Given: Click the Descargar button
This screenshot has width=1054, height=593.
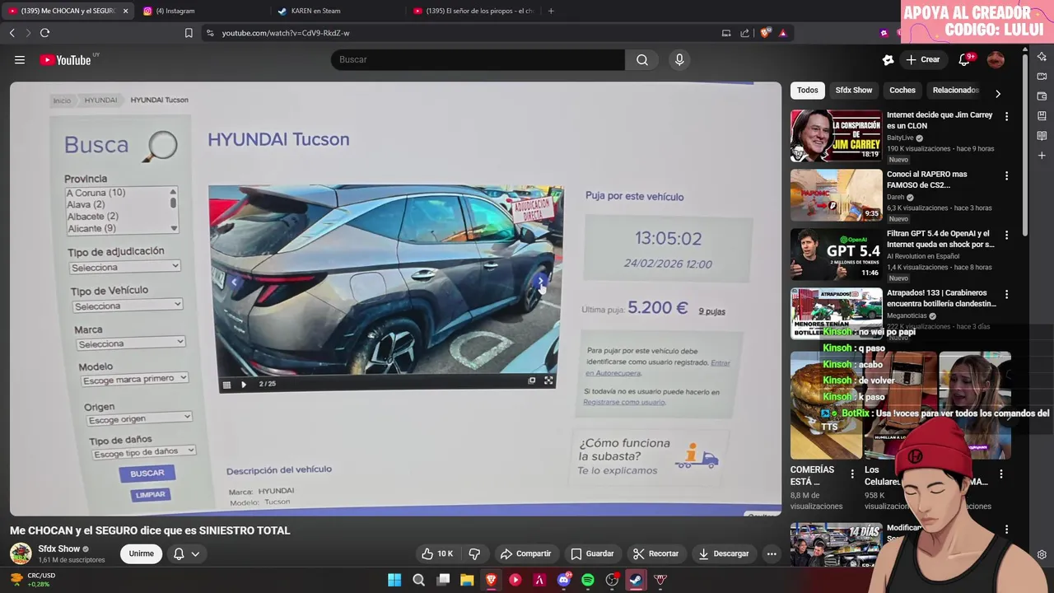Looking at the screenshot, I should click(724, 553).
